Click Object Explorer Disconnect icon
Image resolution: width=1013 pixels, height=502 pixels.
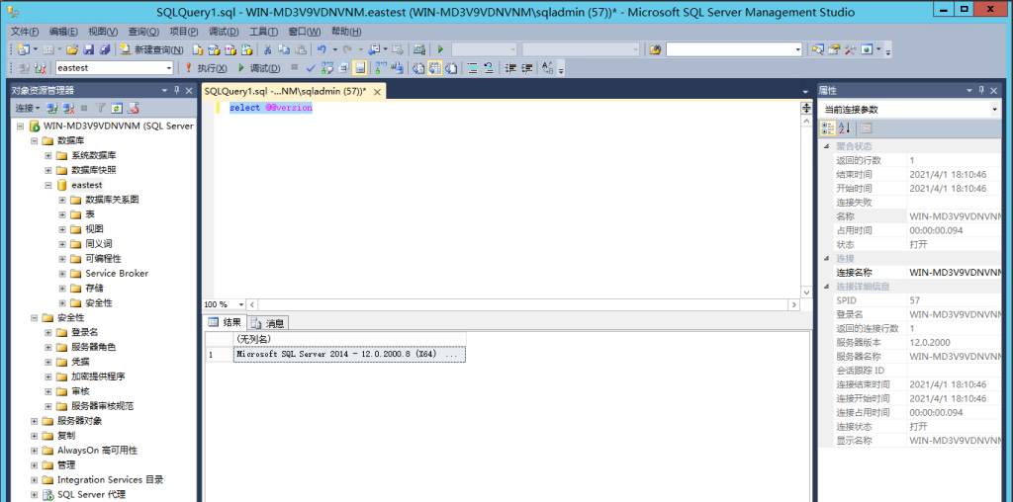coord(67,108)
